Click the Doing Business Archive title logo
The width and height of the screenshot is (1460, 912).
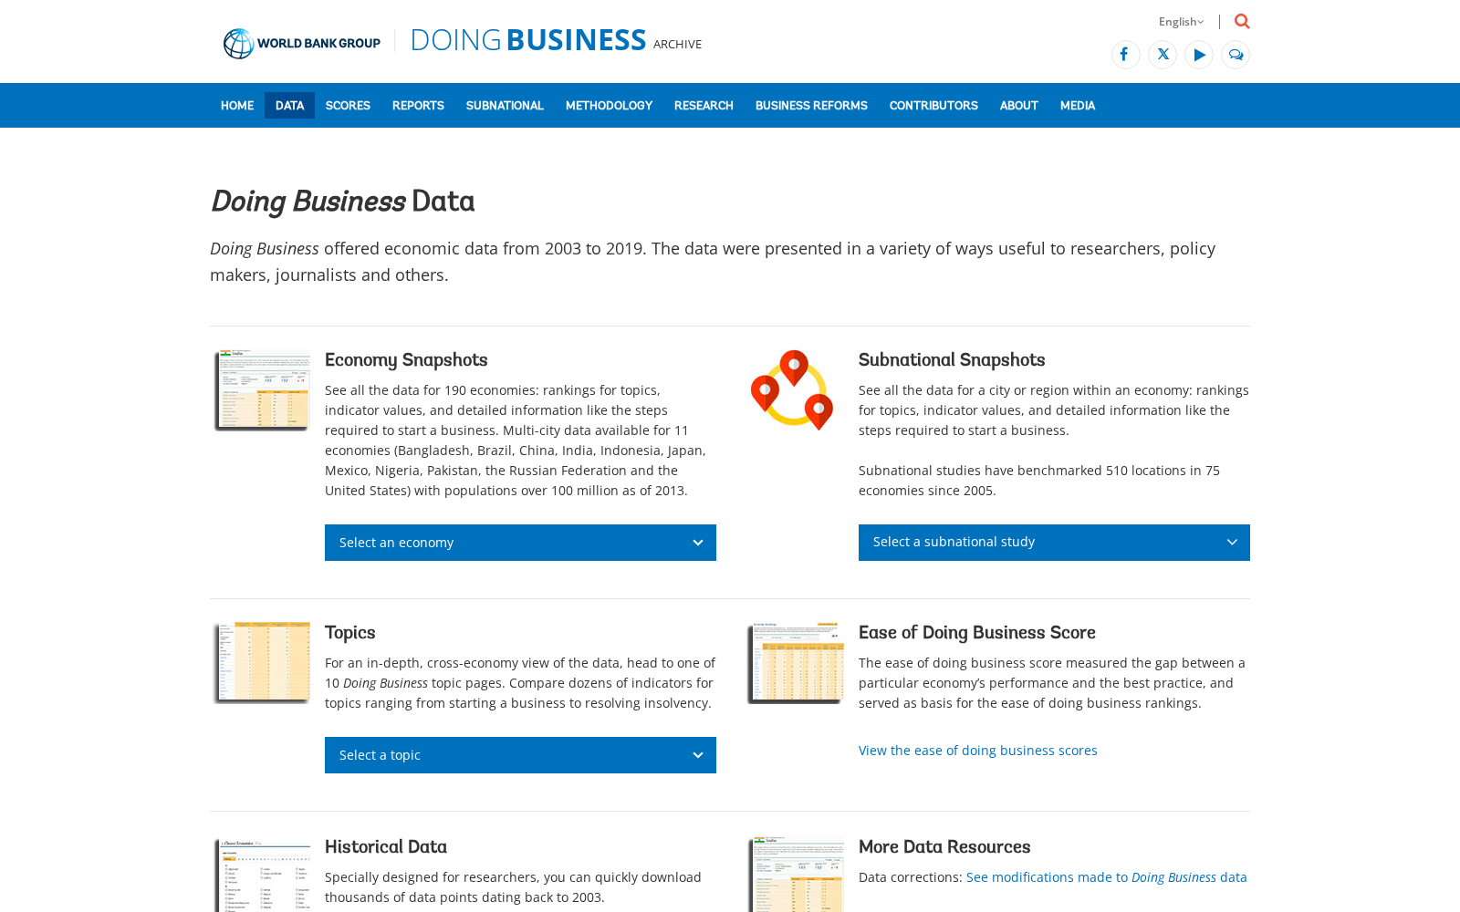(x=556, y=40)
